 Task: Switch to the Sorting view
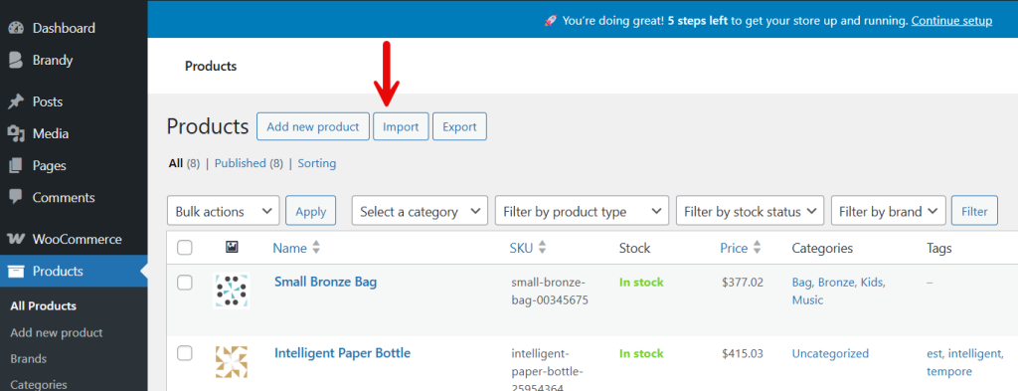click(317, 164)
